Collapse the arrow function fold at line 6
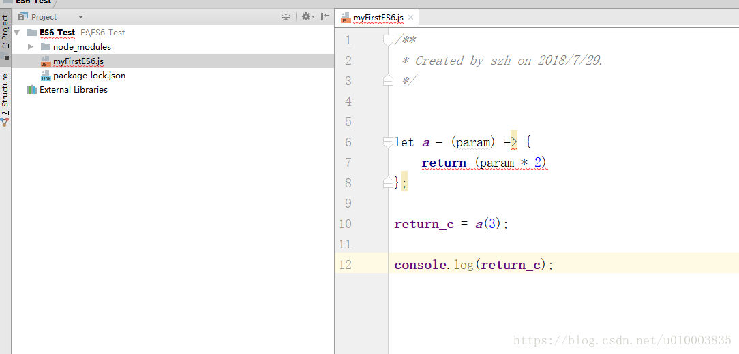This screenshot has height=354, width=739. [x=388, y=142]
